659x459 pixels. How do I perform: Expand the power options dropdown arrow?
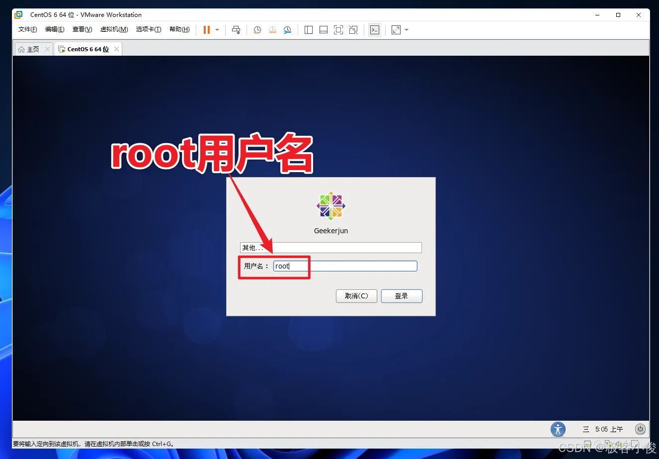pyautogui.click(x=217, y=30)
